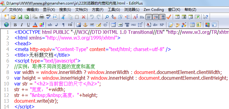Image resolution: width=229 pixels, height=109 pixels.
Task: Insert a div tag
Action: (155, 25)
